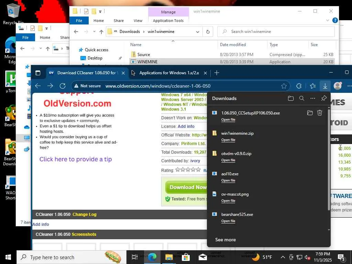This screenshot has width=352, height=264.
Task: Click in Search win1winemine field
Action: tap(276, 32)
